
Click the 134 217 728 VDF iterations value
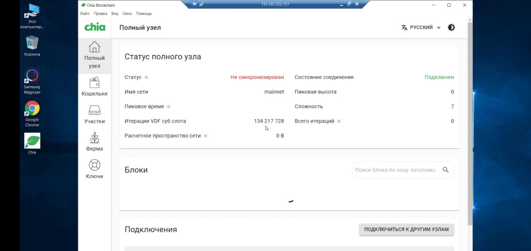click(269, 121)
